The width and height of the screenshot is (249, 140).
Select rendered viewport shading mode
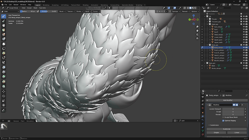(x=195, y=8)
